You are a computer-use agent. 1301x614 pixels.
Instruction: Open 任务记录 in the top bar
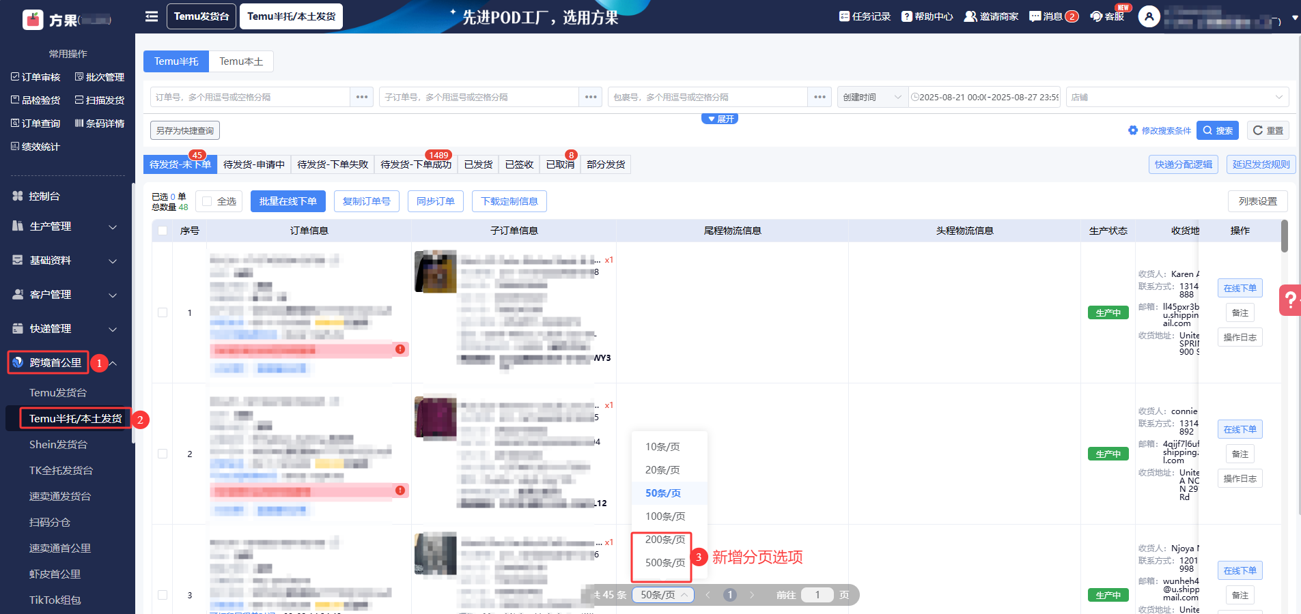tap(865, 16)
